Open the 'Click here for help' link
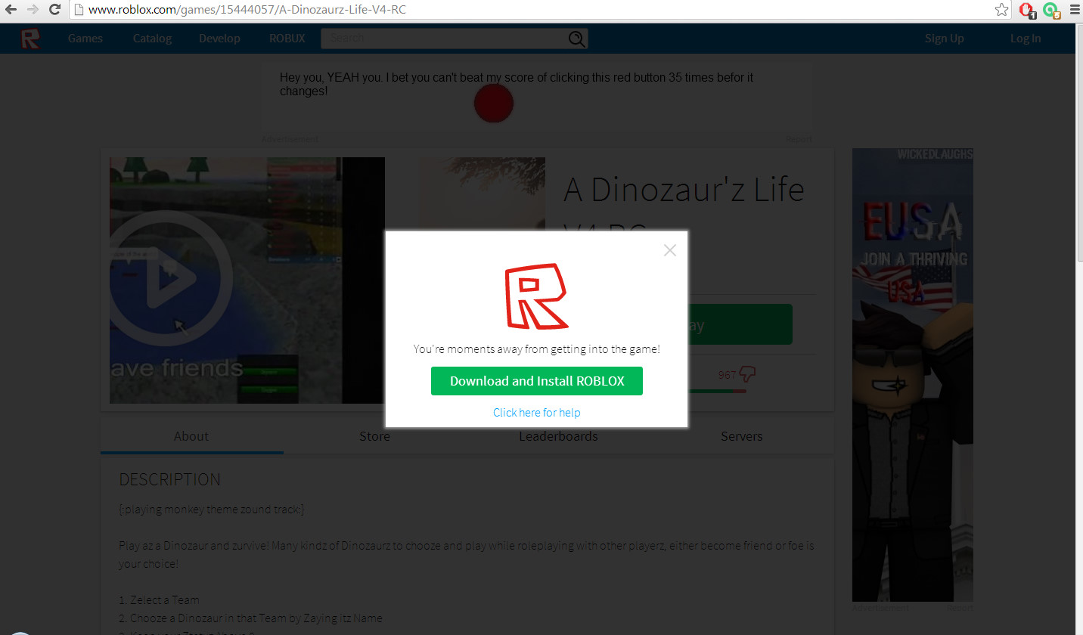Screen dimensions: 1083x635 [537, 413]
